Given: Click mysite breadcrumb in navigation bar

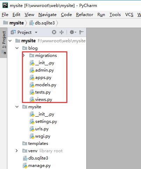Looking at the screenshot, I should [x=16, y=23].
